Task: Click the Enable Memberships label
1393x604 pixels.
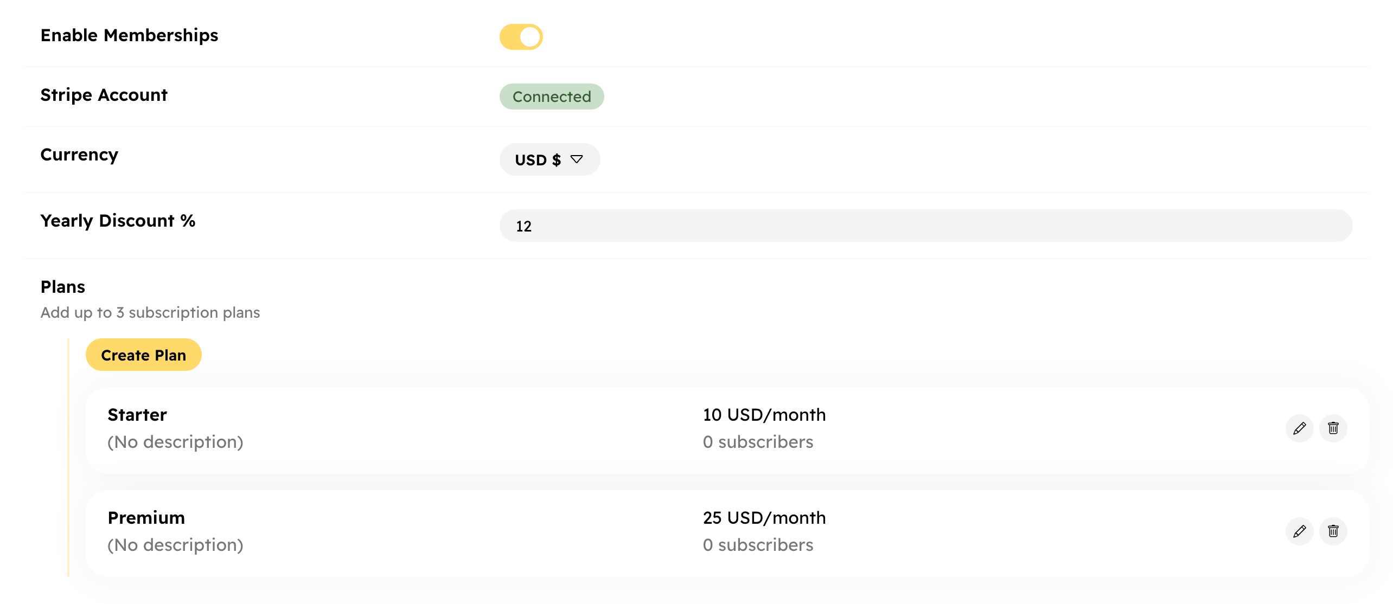Action: (x=129, y=35)
